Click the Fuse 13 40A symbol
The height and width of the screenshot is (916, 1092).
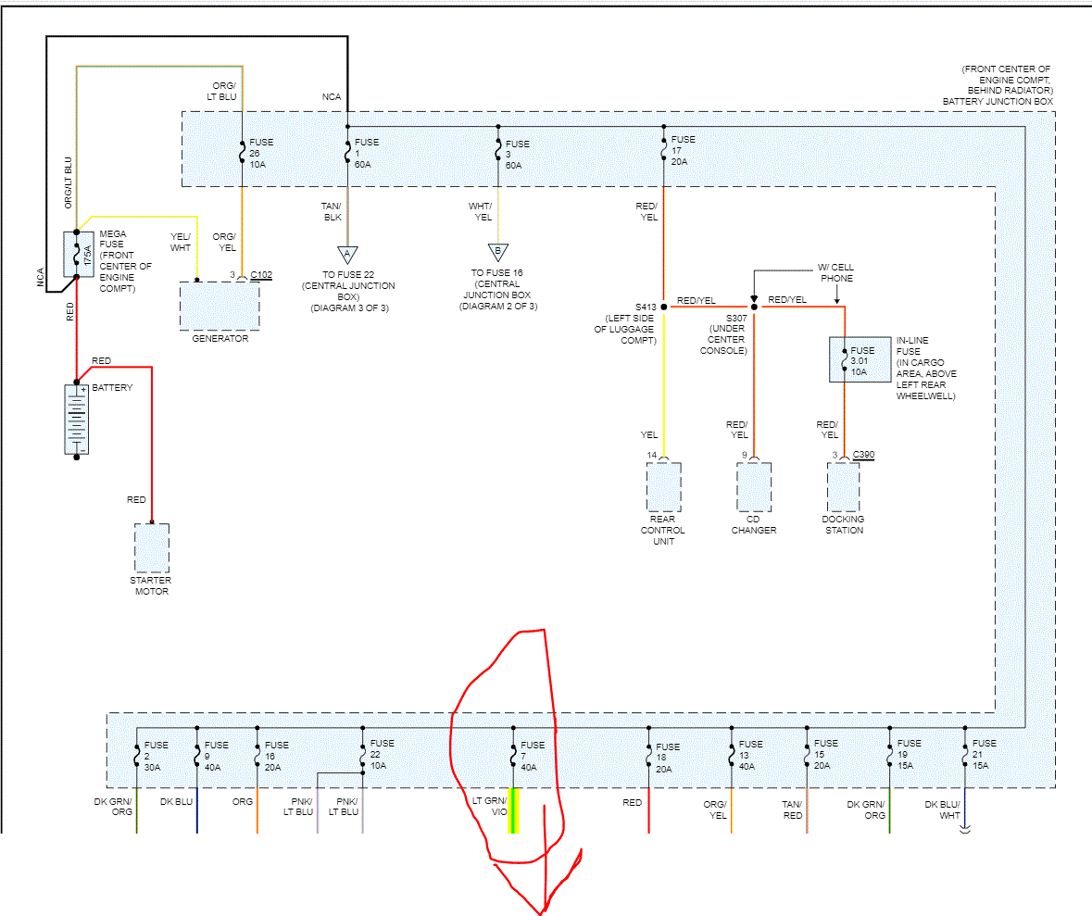(x=732, y=755)
